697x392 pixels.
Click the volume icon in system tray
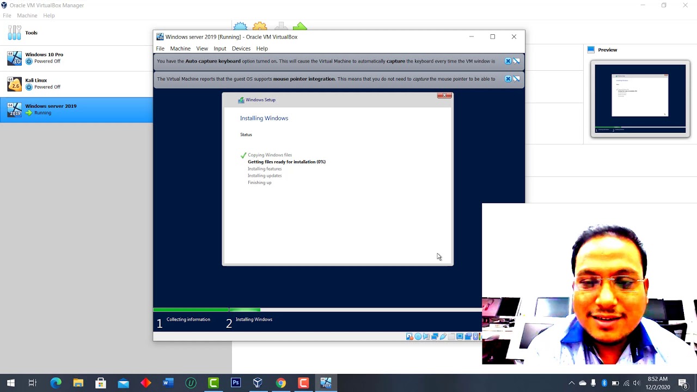[x=637, y=383]
